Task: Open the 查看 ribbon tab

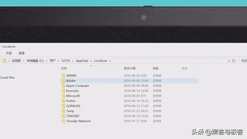Action: coord(22,53)
